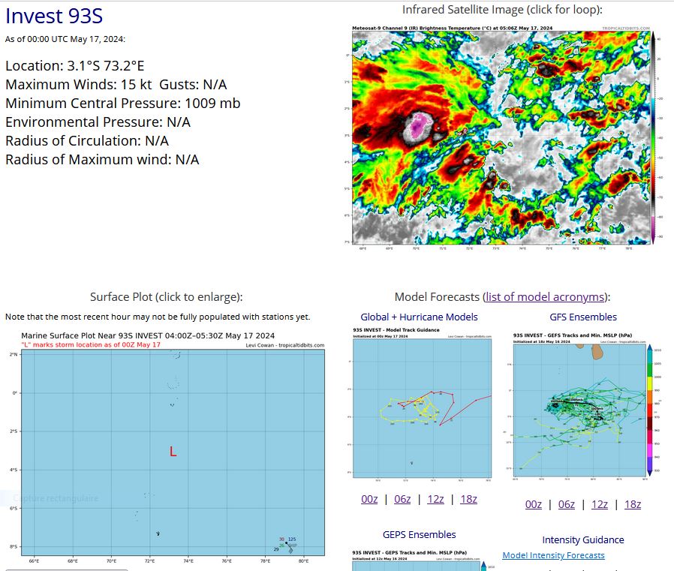The width and height of the screenshot is (674, 571).
Task: View the 18z Global models forecast
Action: [x=468, y=498]
